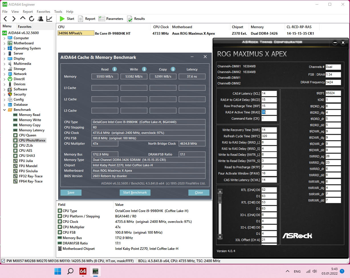Click the tRAS value field showing 35

click(269, 112)
